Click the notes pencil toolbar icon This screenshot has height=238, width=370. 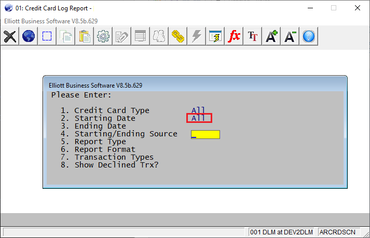[122, 36]
